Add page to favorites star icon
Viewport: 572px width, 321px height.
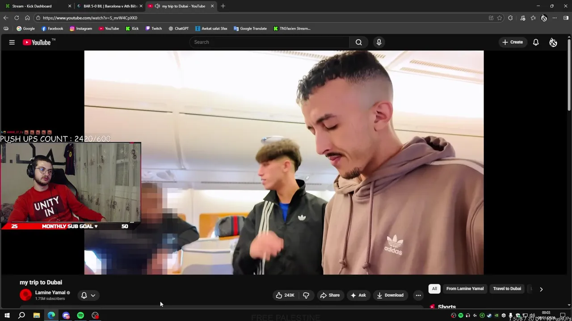(500, 18)
